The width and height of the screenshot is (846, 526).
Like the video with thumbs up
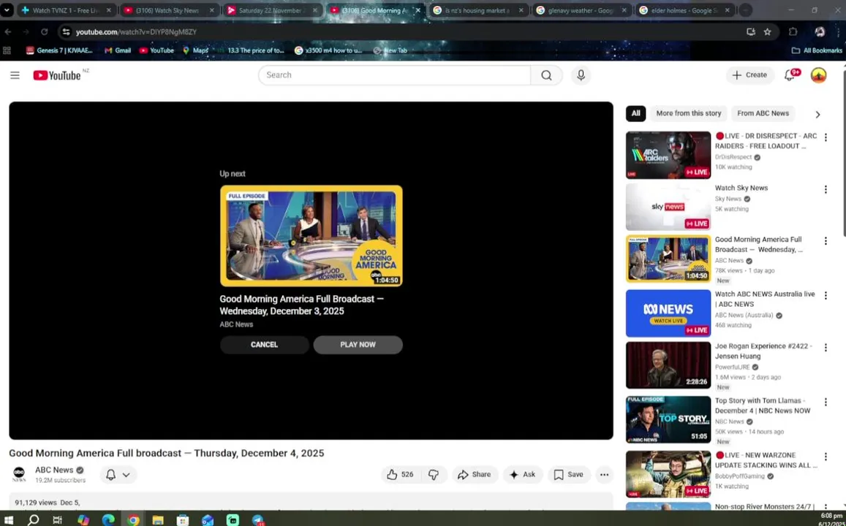[x=400, y=475]
